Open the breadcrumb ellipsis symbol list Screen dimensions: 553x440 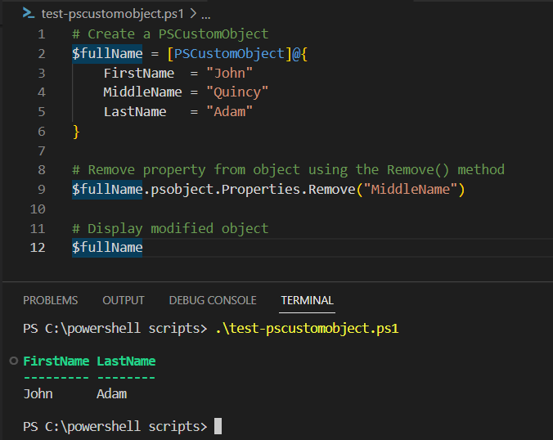click(x=206, y=16)
